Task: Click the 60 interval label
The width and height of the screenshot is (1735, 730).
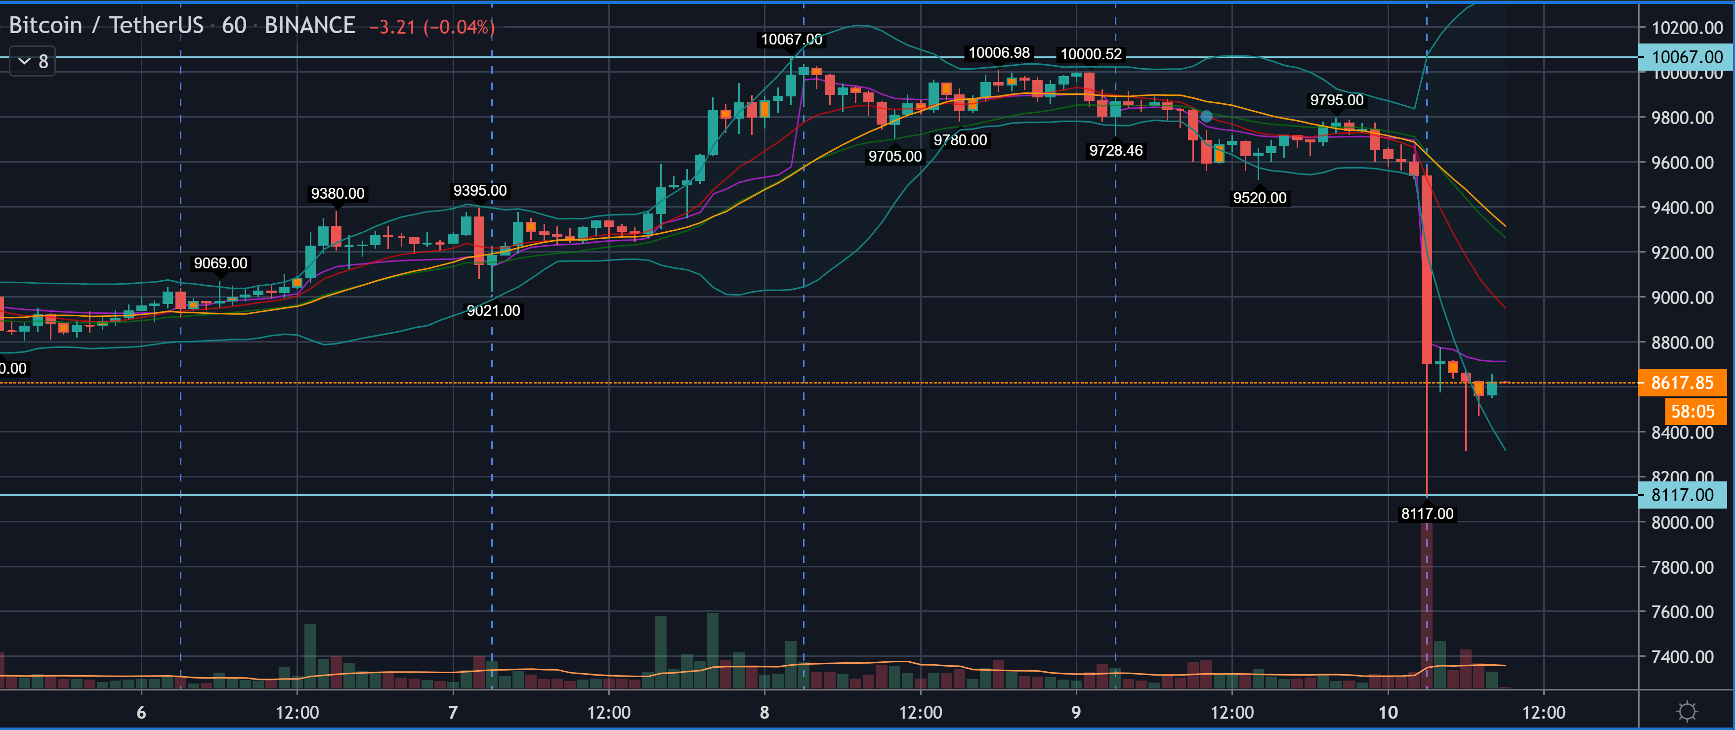Action: [x=234, y=26]
